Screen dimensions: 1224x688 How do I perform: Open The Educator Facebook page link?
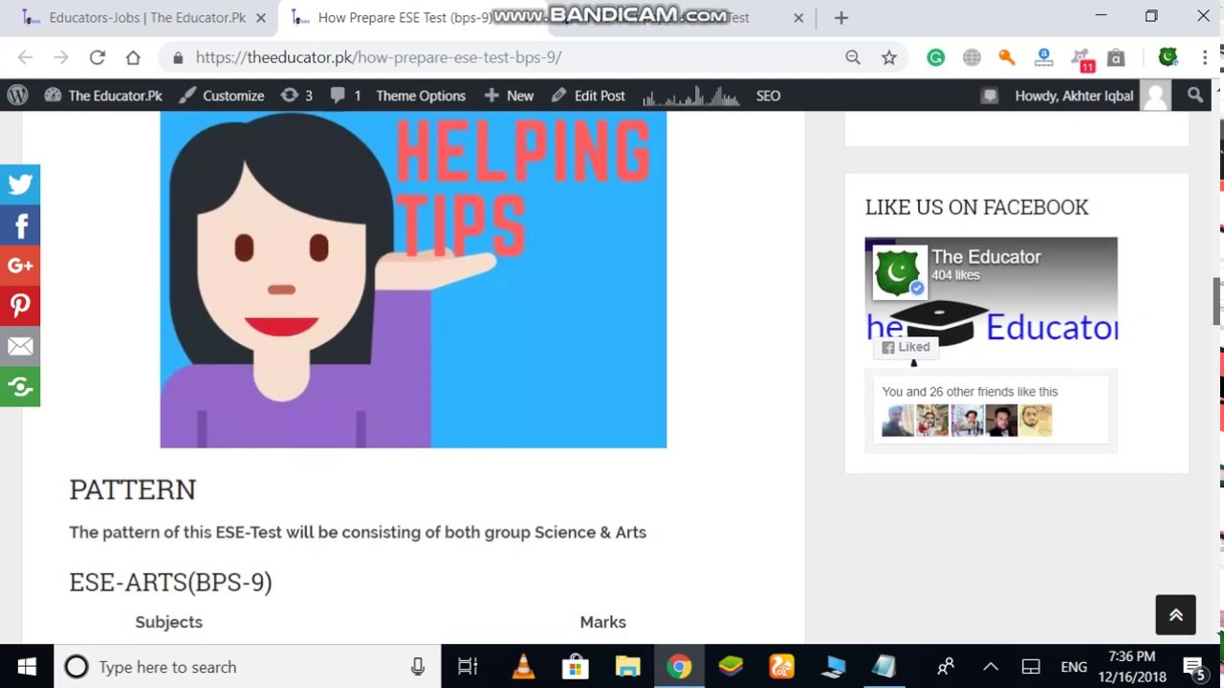(x=986, y=256)
